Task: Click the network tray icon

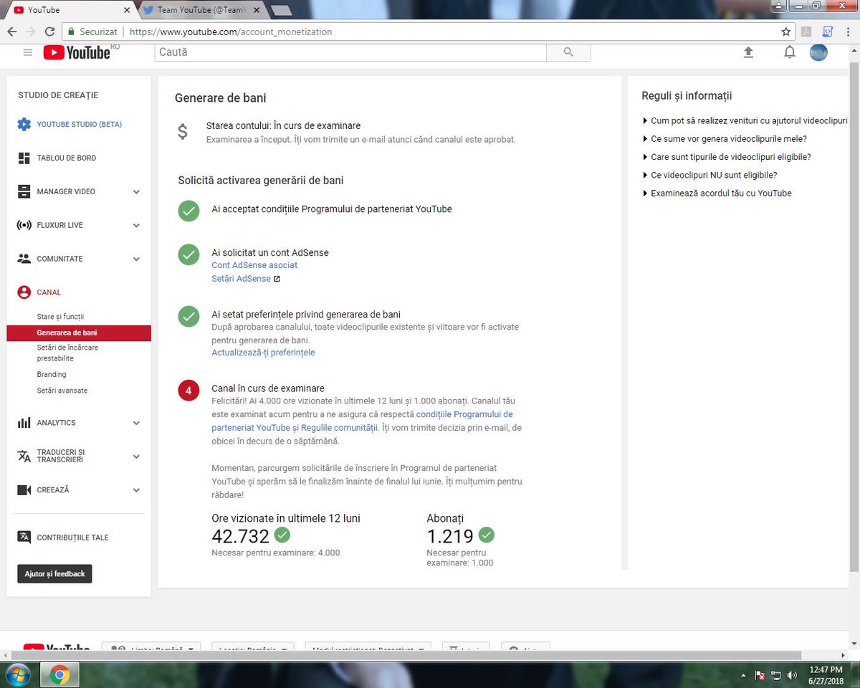Action: coord(776,675)
